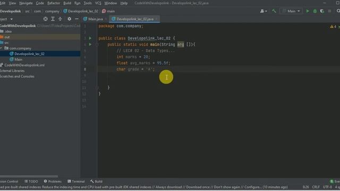This screenshot has height=191, width=340.
Task: Select the Main class in project tree
Action: 18,59
